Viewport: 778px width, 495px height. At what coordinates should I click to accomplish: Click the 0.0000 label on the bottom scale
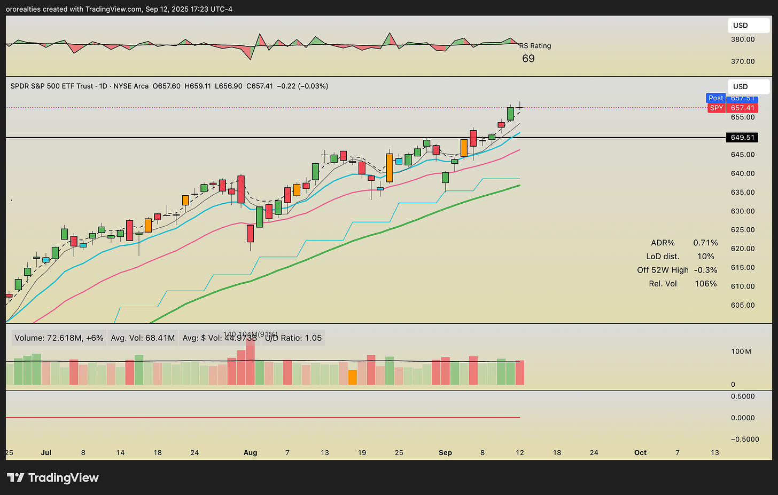[743, 418]
